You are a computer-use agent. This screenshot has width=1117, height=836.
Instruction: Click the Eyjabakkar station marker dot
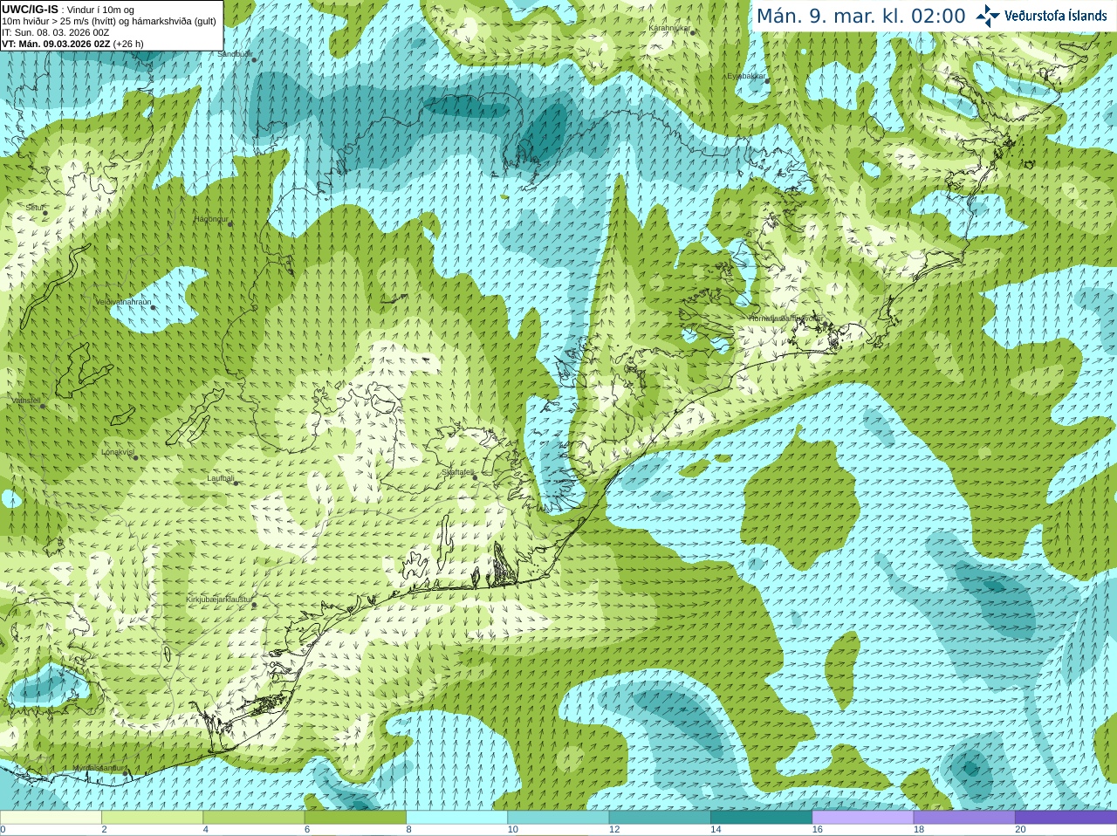pos(767,81)
